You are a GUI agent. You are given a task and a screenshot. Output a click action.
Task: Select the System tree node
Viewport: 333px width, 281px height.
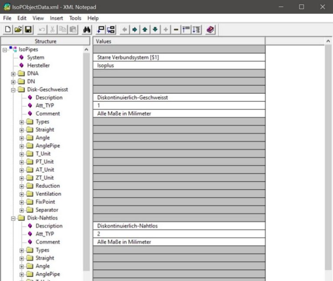pos(36,57)
